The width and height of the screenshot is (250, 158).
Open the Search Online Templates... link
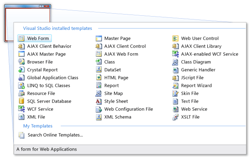click(55, 135)
